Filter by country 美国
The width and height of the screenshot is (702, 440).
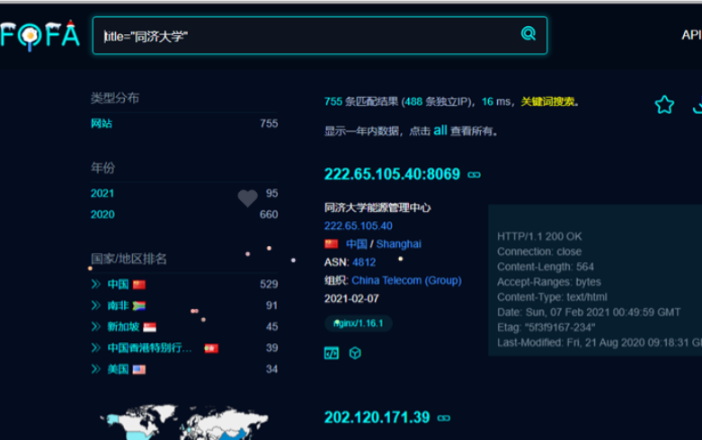pos(118,369)
